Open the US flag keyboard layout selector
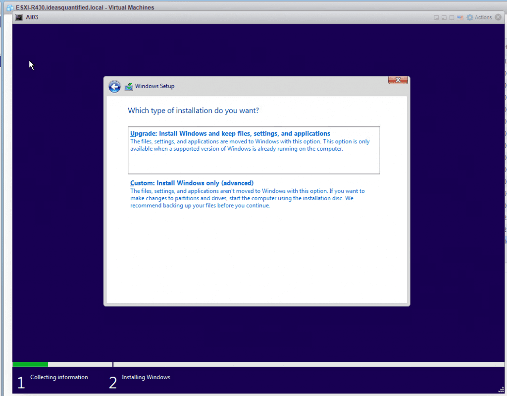Image resolution: width=507 pixels, height=396 pixels. pos(460,18)
